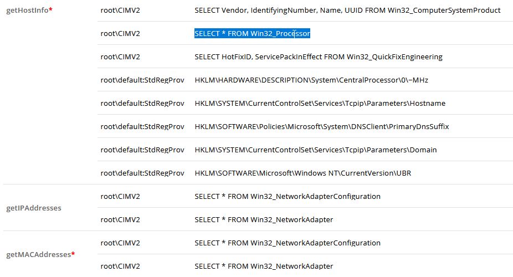Click the highlighted Win32_Processor query text
Screen dimensions: 513x277
coord(252,34)
